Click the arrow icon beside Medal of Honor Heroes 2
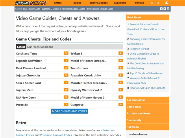The image size is (185, 138). click(x=121, y=97)
